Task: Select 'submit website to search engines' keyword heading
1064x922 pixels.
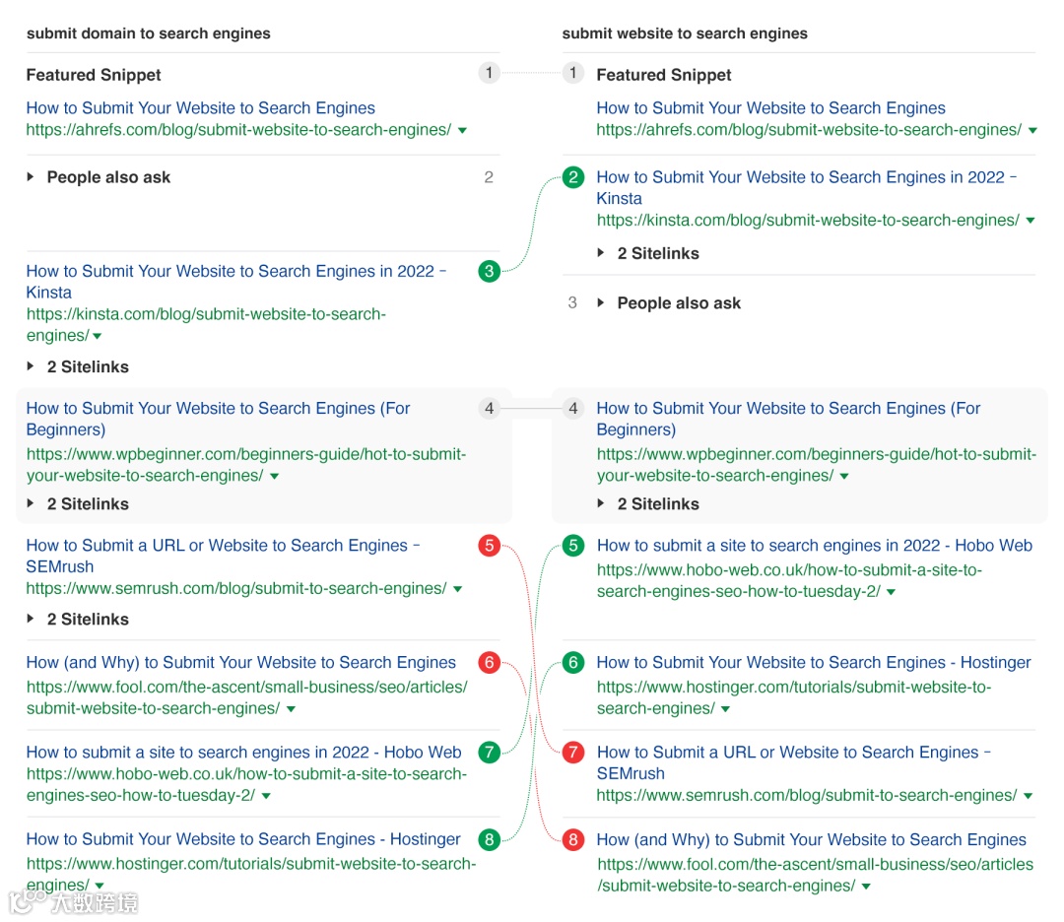Action: (x=685, y=33)
